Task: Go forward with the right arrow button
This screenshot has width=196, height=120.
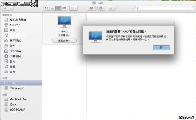Action: tap(11, 8)
